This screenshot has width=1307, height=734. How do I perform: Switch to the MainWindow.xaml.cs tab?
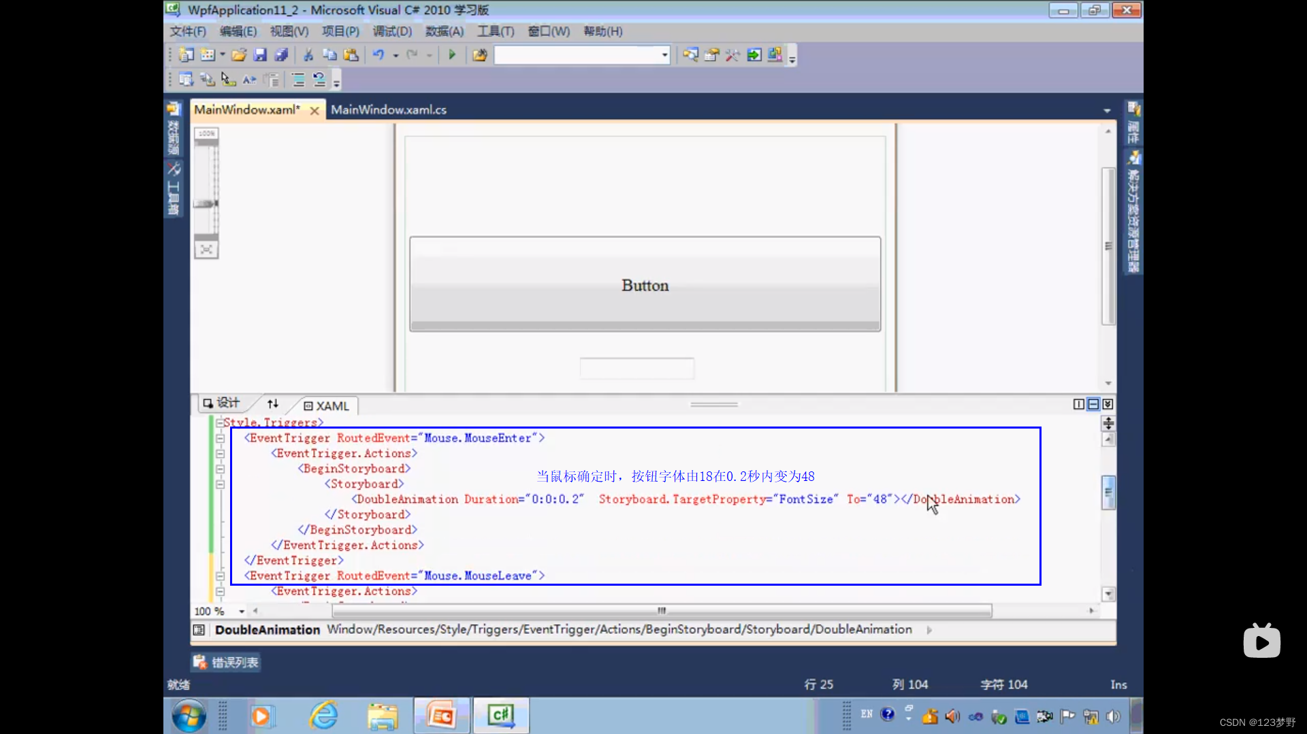coord(389,110)
